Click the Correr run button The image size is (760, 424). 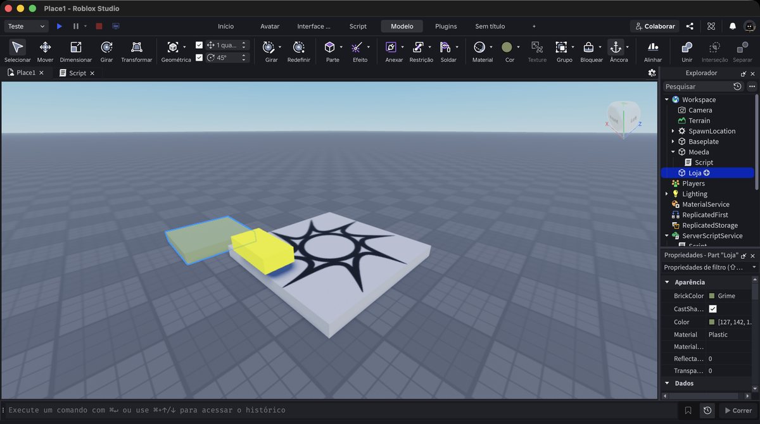tap(738, 410)
